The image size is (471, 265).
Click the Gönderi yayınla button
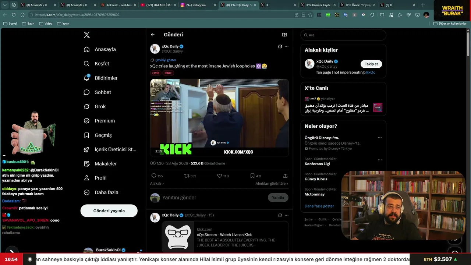tap(109, 211)
